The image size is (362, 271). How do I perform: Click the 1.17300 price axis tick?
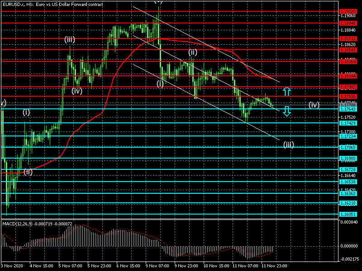pyautogui.click(x=348, y=131)
